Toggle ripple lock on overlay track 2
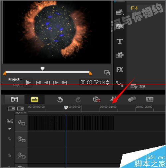 [10, 155]
